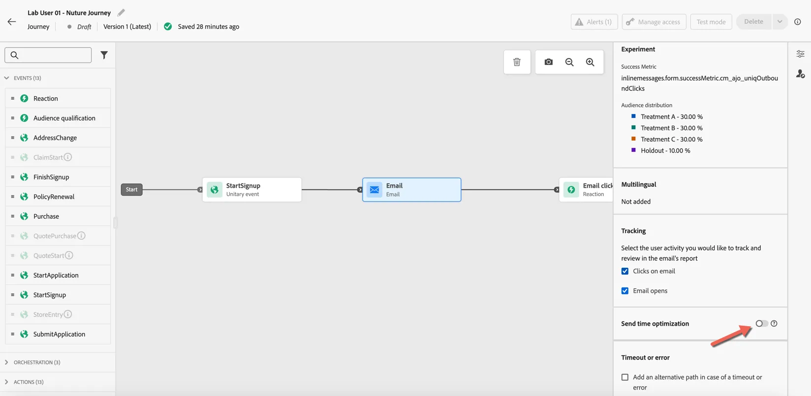Enable Send time optimization toggle
Image resolution: width=811 pixels, height=396 pixels.
click(762, 323)
